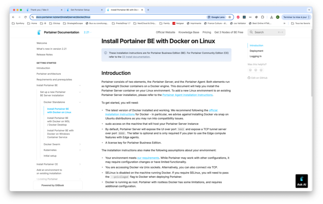This screenshot has width=323, height=204.
Task: Open Knowledge Base nav link
Action: pyautogui.click(x=189, y=32)
